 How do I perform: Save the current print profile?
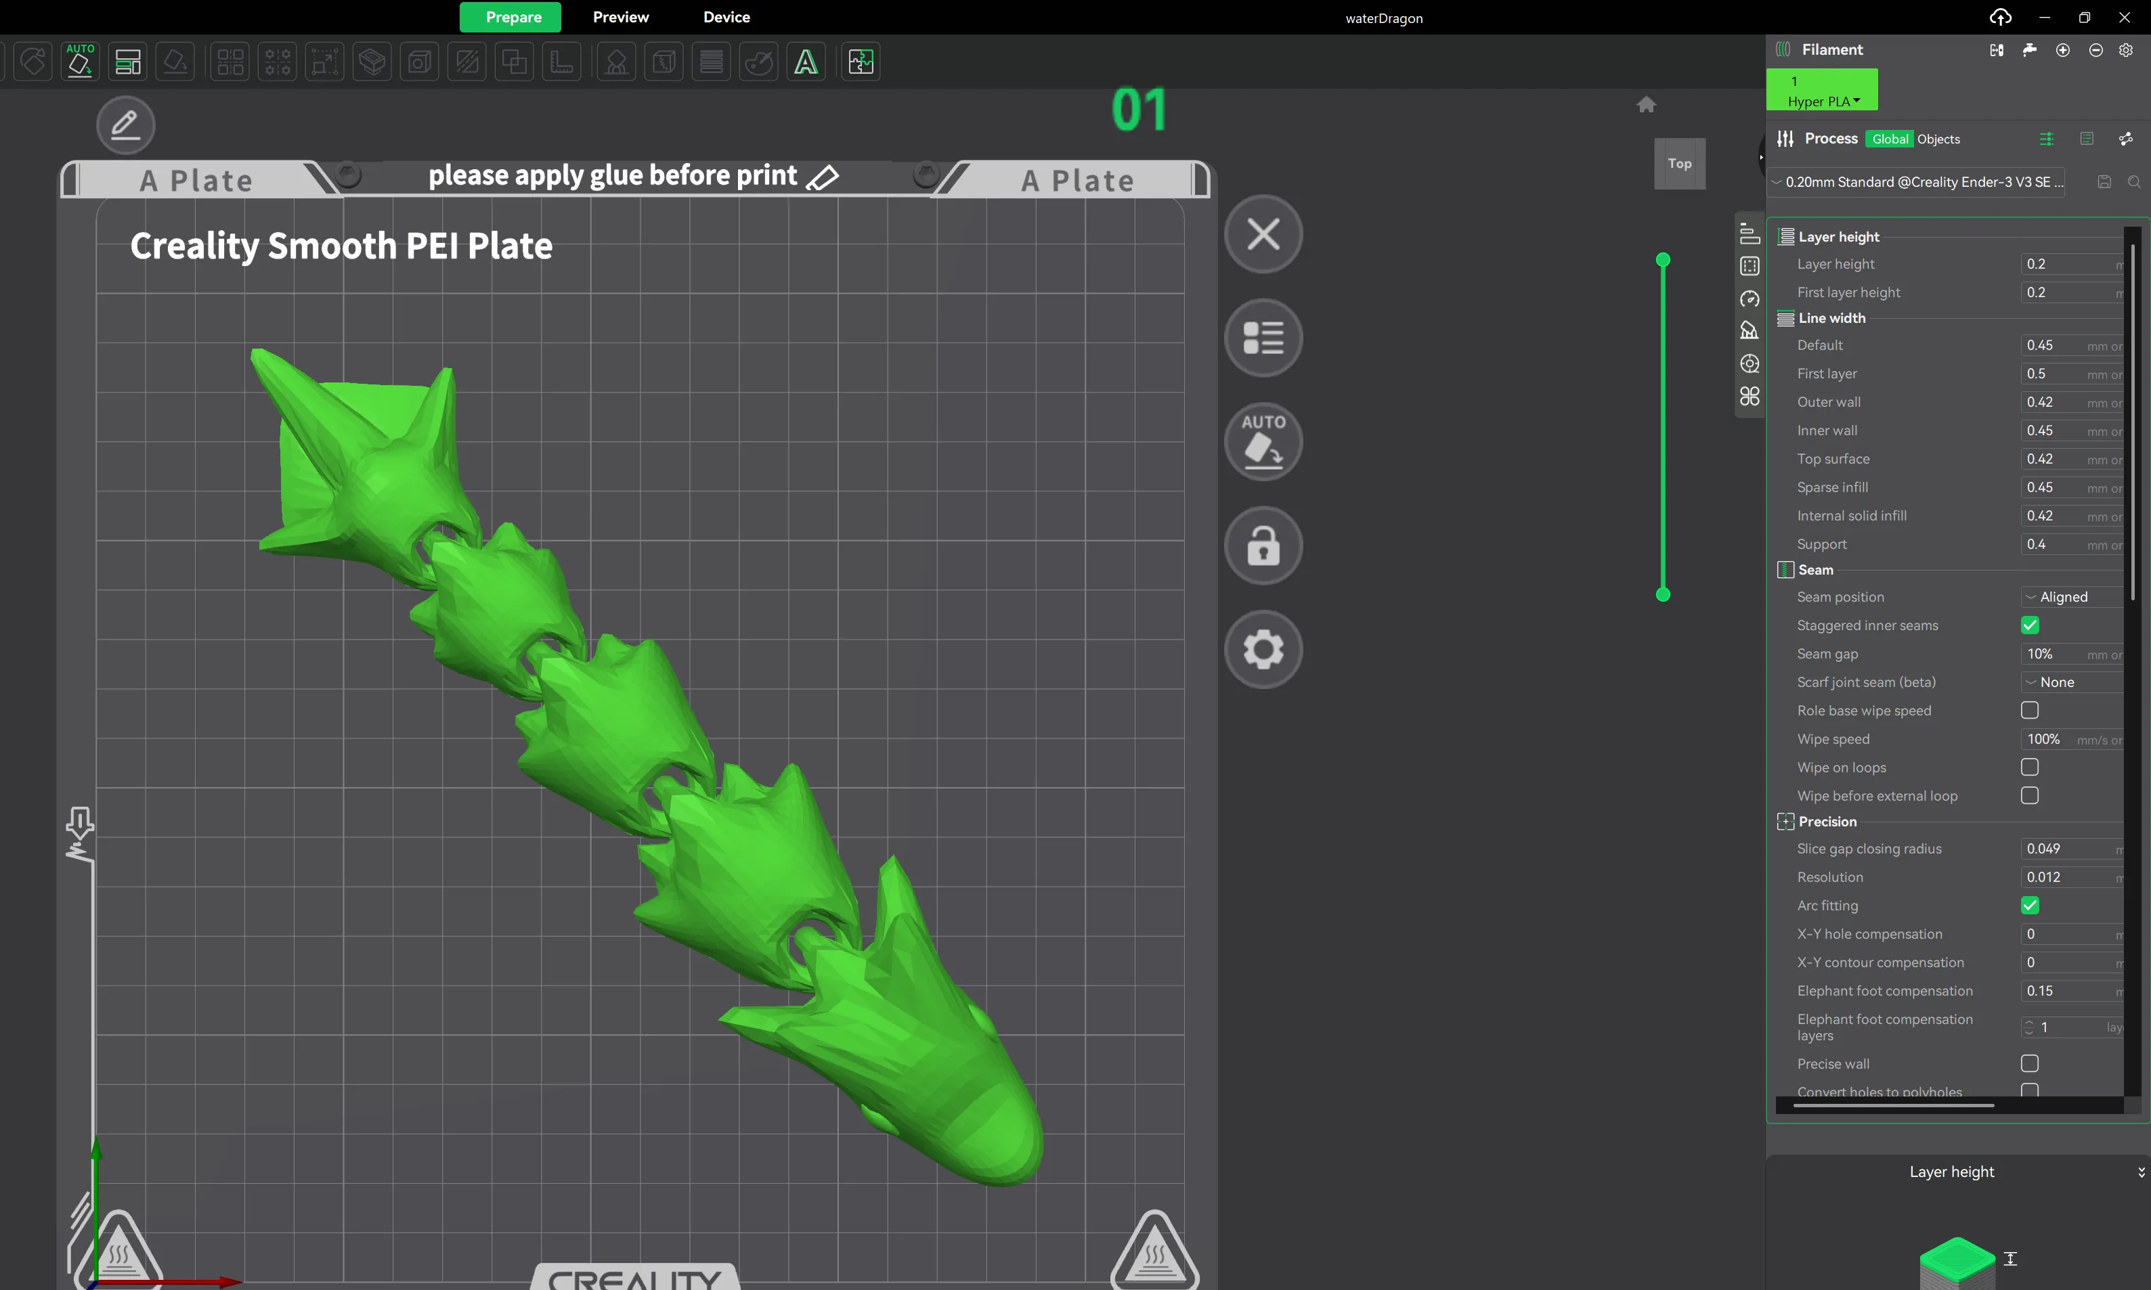[2104, 181]
